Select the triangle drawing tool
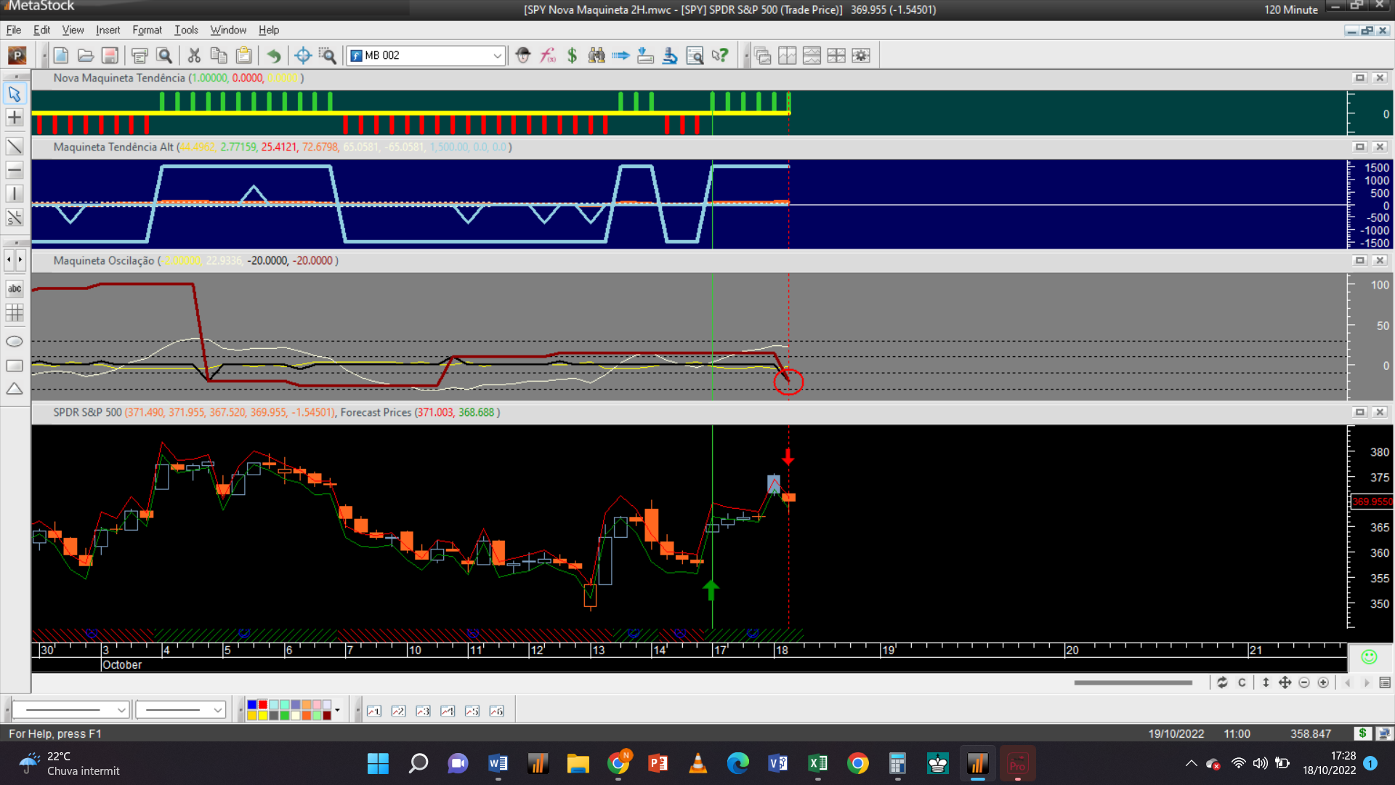 click(15, 390)
